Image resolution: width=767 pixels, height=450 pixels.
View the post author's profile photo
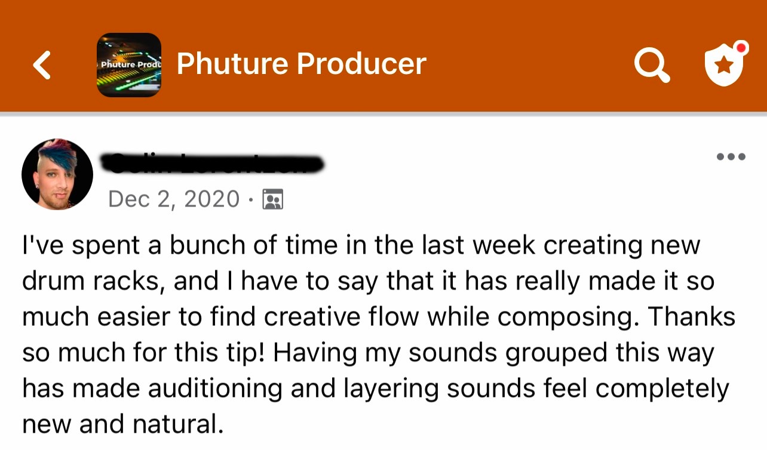57,174
